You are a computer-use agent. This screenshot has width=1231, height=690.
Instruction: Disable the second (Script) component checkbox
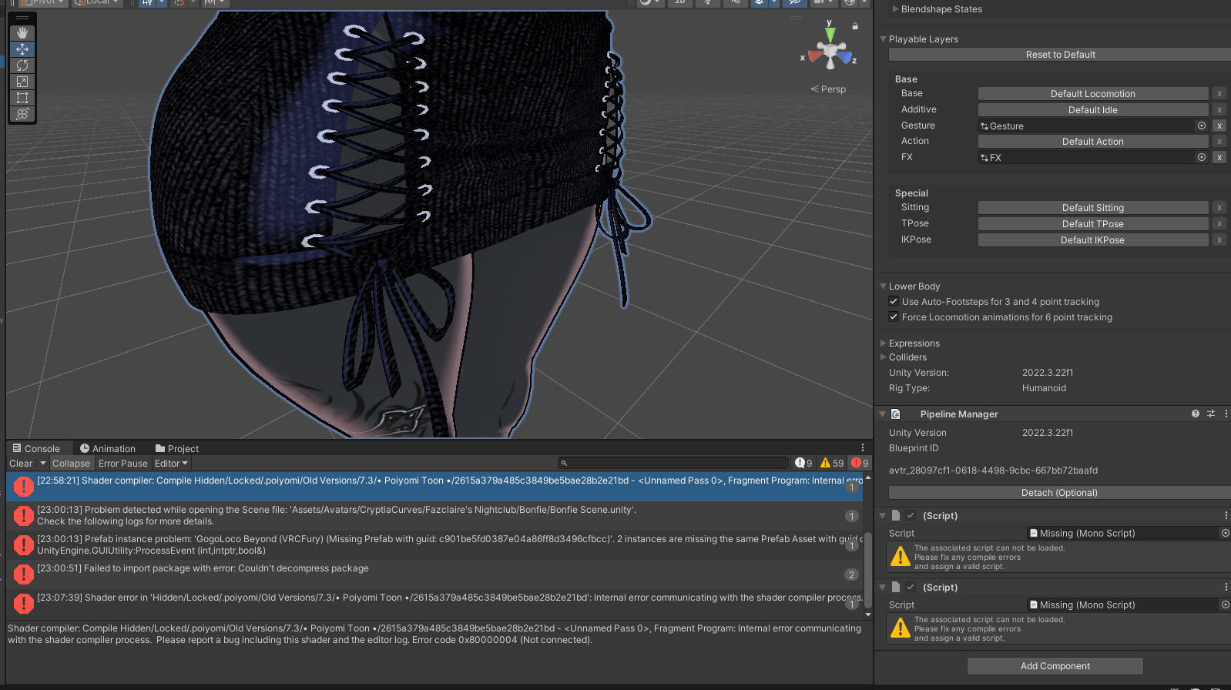pyautogui.click(x=911, y=587)
